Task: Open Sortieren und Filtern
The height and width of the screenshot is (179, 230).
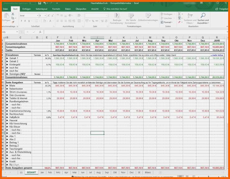Action: click(190, 19)
